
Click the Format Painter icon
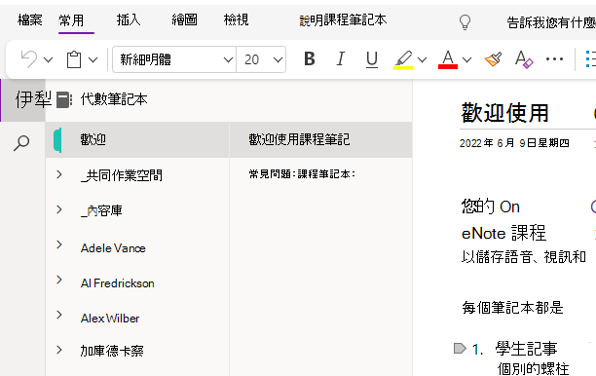(x=494, y=59)
